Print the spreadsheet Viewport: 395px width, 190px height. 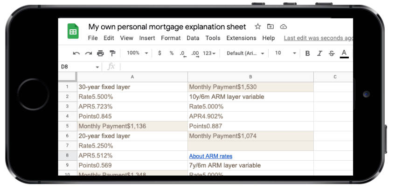[100, 54]
